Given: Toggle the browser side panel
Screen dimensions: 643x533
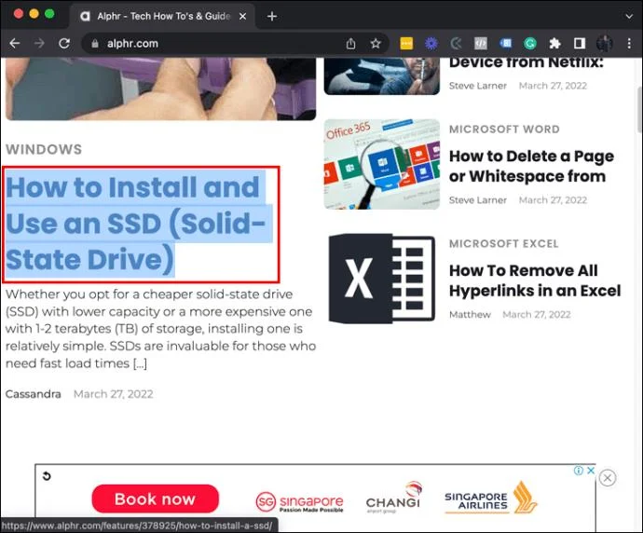Looking at the screenshot, I should click(580, 44).
